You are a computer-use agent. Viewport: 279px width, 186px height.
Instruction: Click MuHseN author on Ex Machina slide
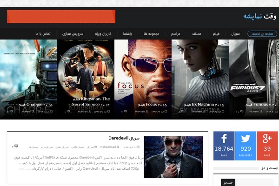[x=197, y=112]
